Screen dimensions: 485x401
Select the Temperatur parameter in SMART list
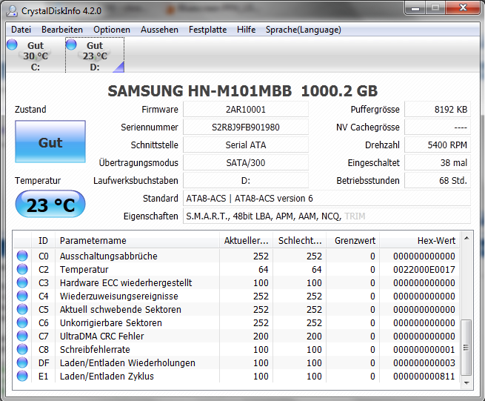[84, 269]
